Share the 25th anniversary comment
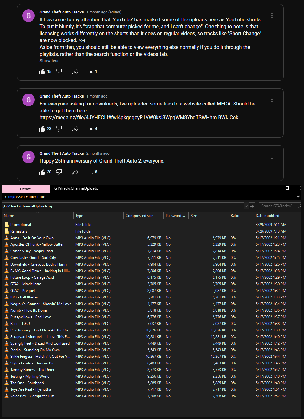304x419 pixels. [x=75, y=172]
